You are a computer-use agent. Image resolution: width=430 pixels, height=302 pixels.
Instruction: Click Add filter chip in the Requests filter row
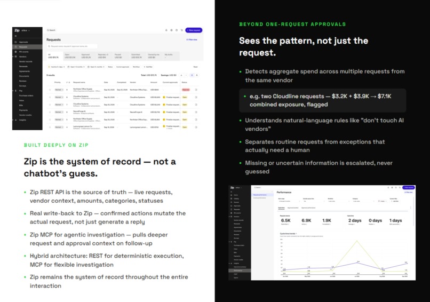(148, 67)
